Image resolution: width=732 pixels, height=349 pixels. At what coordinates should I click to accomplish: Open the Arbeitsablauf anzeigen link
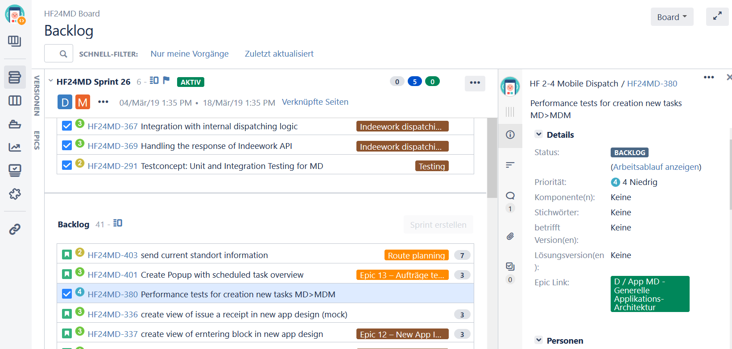click(656, 167)
